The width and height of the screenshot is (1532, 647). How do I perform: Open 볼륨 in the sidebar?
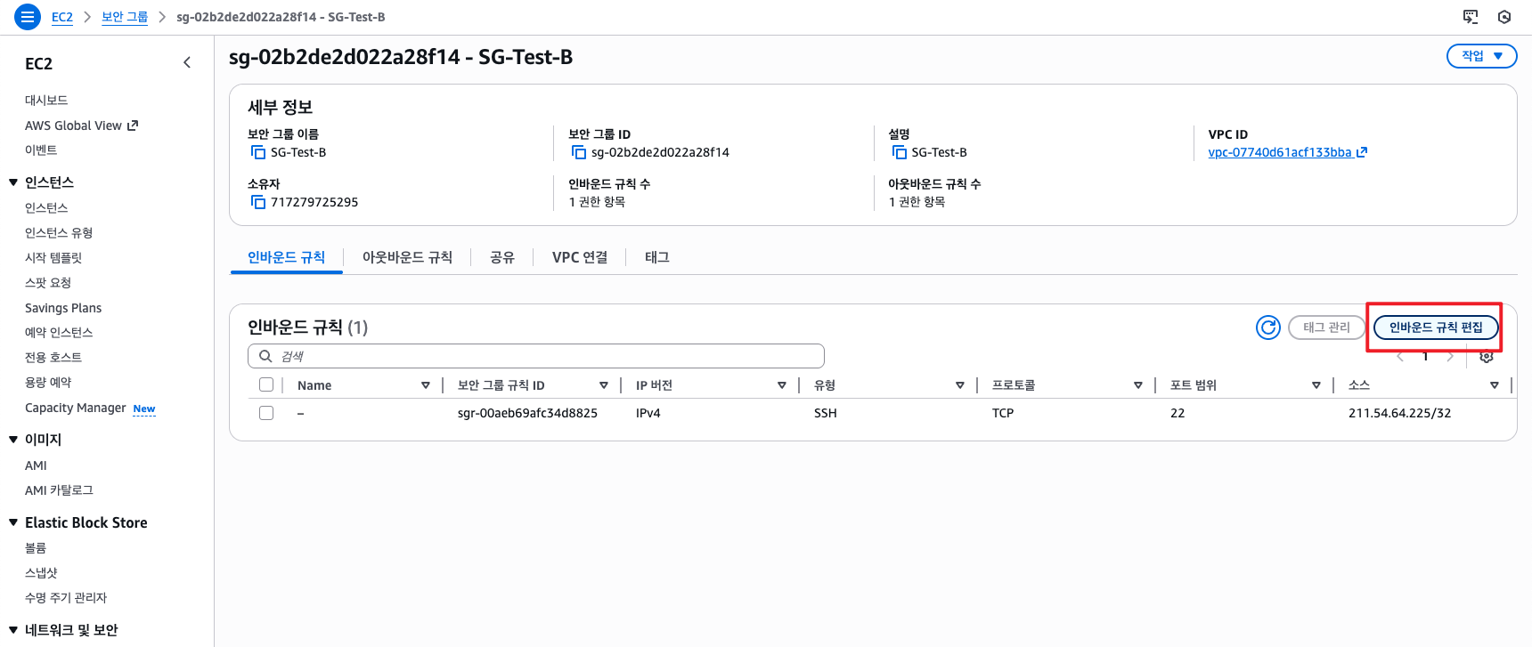tap(36, 548)
